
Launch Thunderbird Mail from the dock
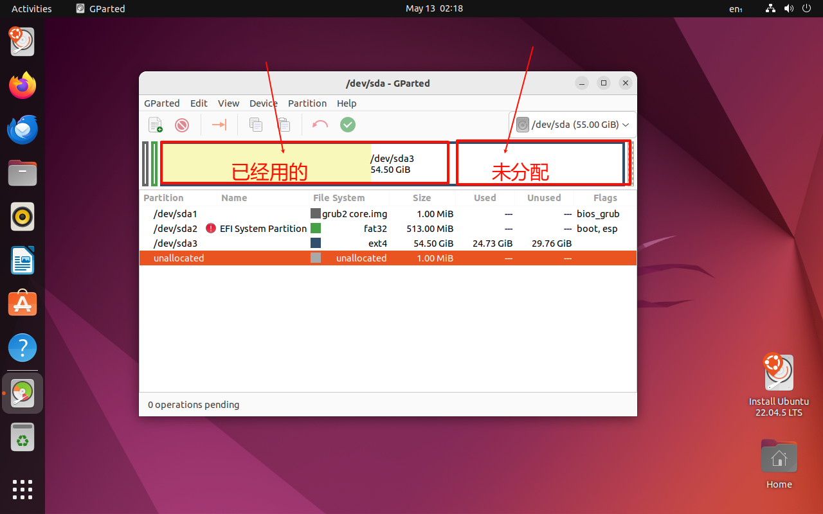coord(23,129)
